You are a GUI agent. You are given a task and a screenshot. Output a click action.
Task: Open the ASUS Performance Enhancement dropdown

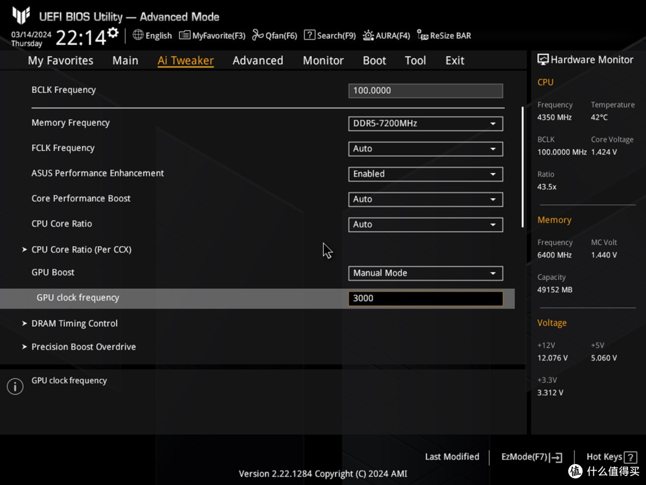pos(425,174)
